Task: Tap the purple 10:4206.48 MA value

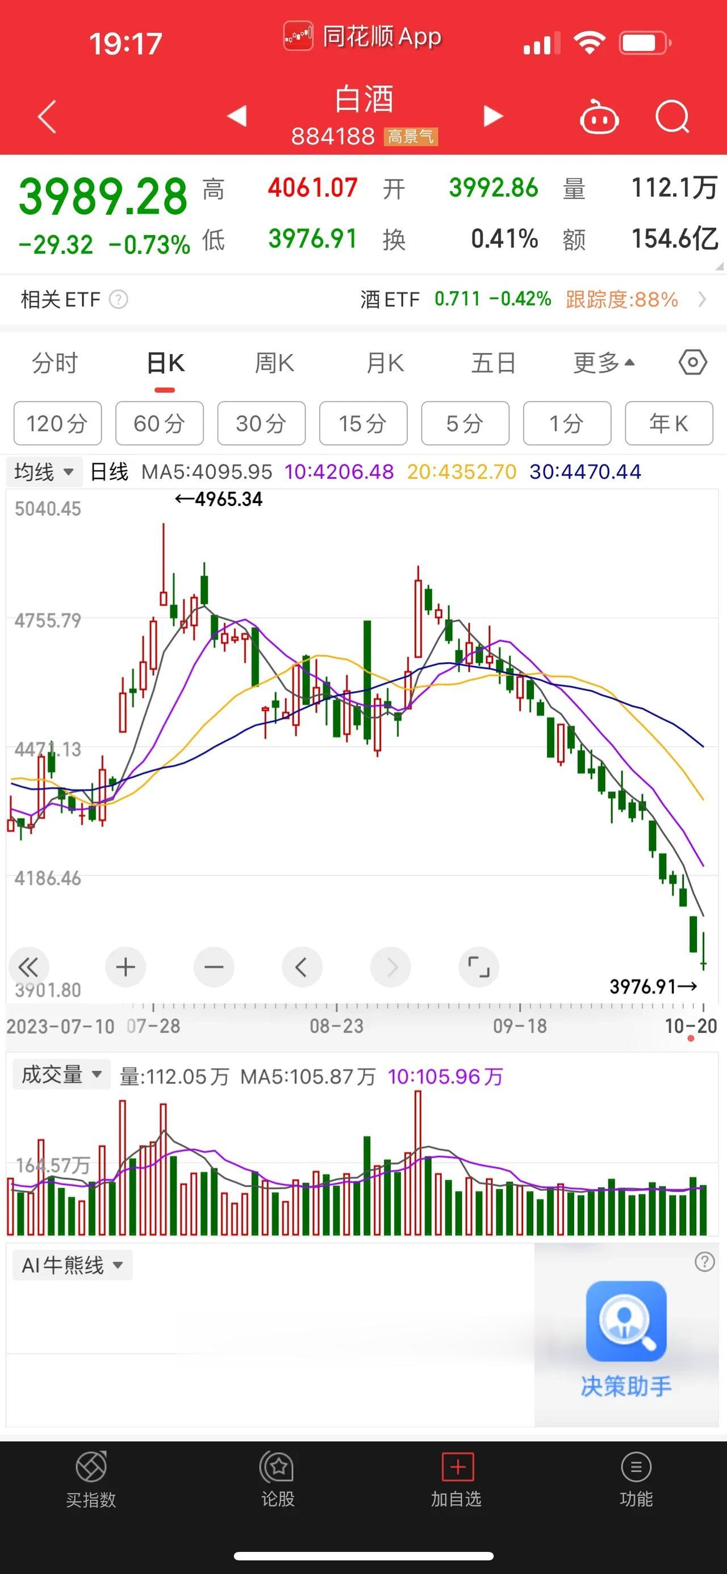Action: pyautogui.click(x=339, y=472)
